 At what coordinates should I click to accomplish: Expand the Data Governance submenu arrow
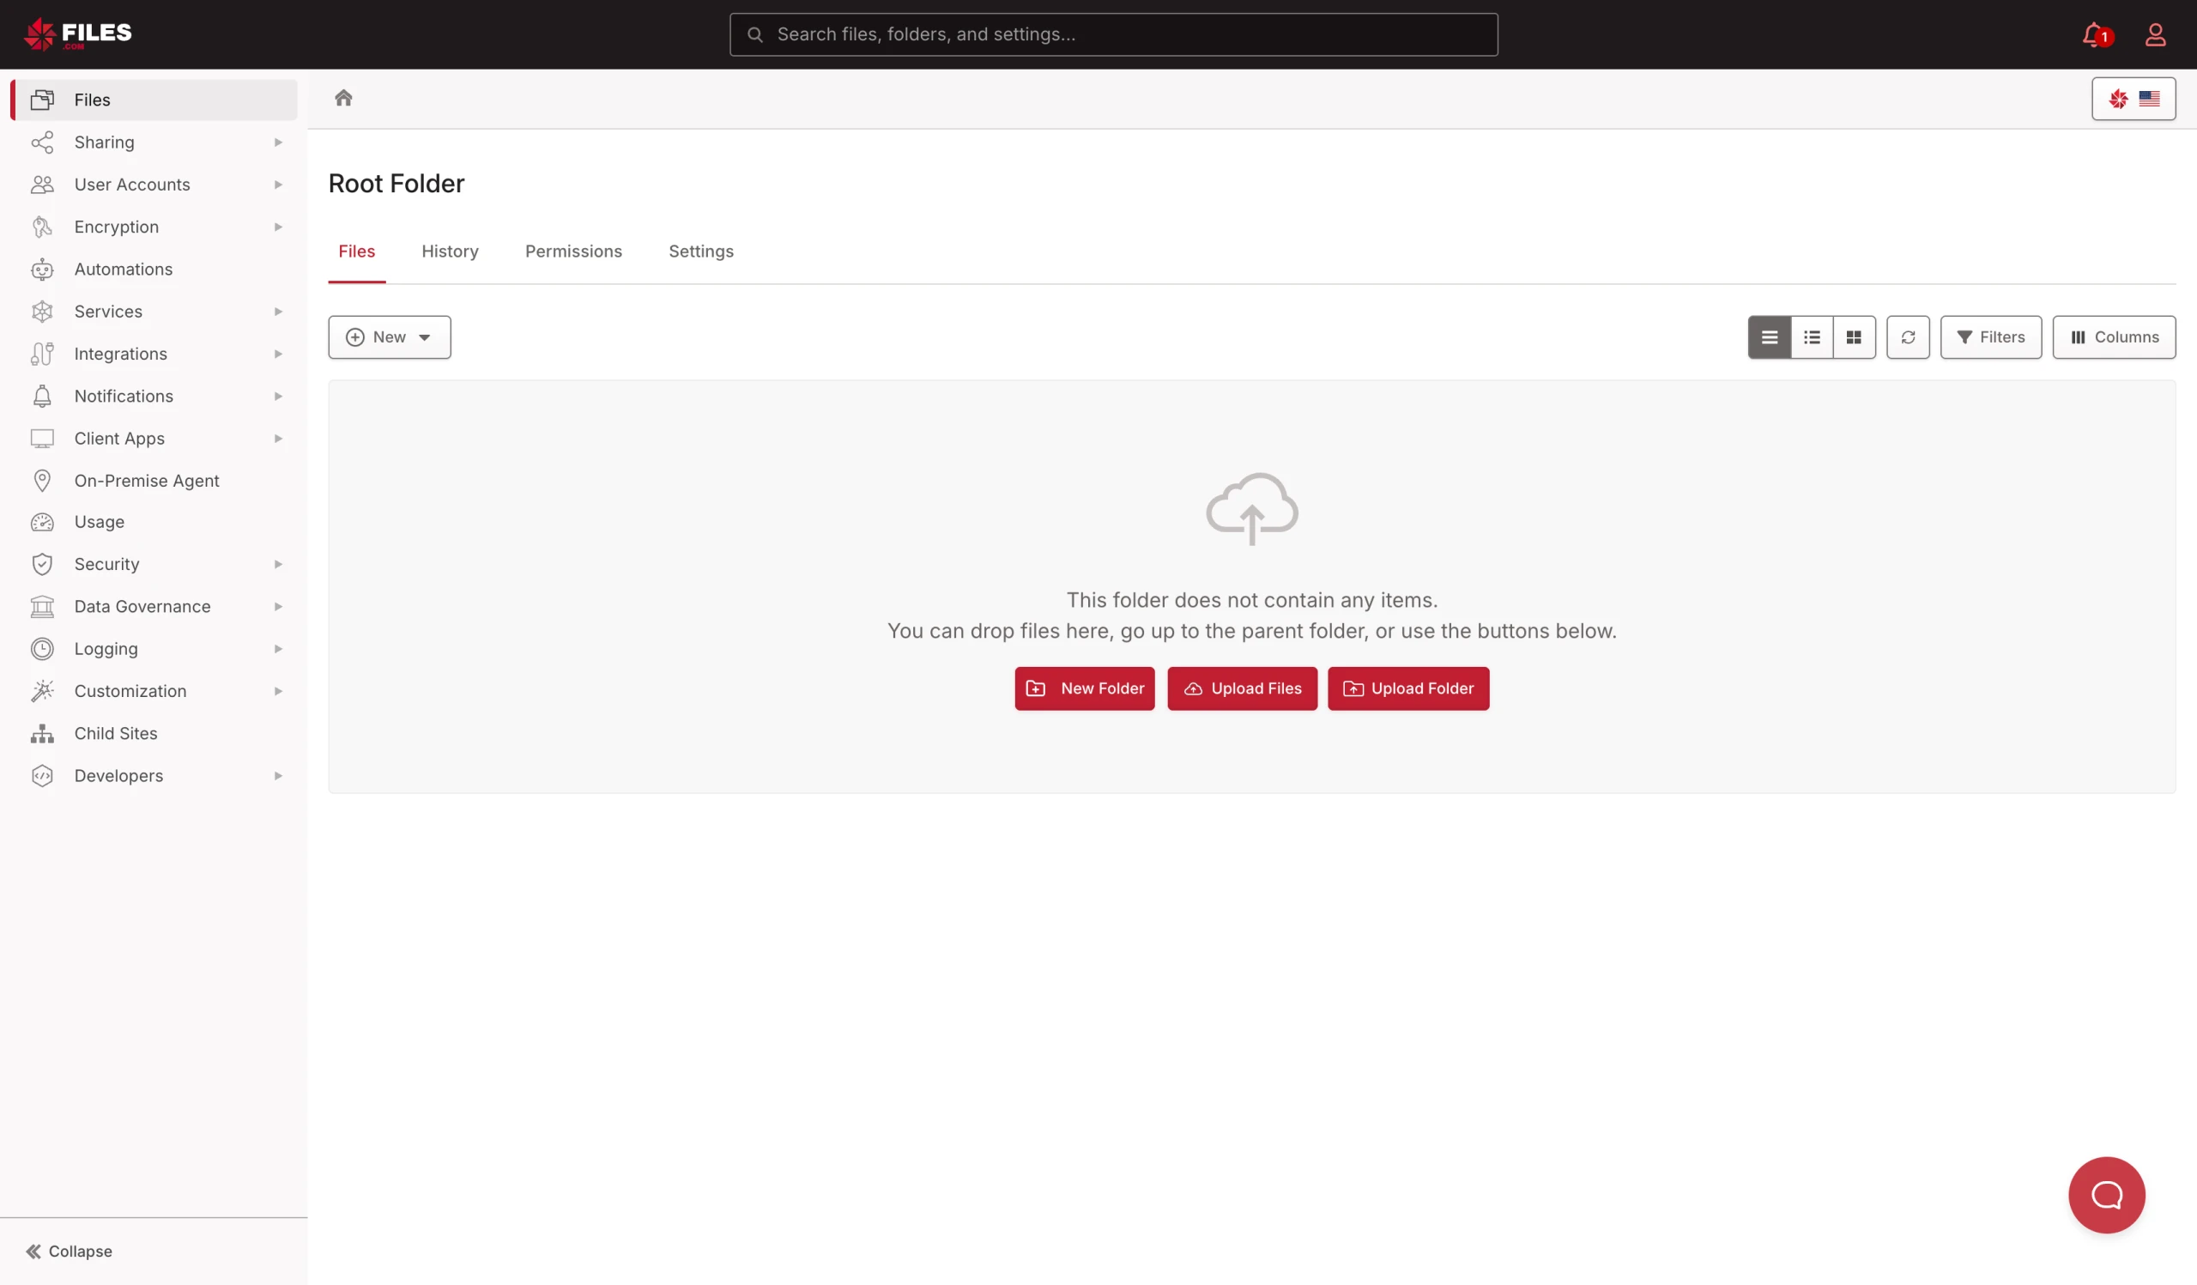pyautogui.click(x=278, y=607)
